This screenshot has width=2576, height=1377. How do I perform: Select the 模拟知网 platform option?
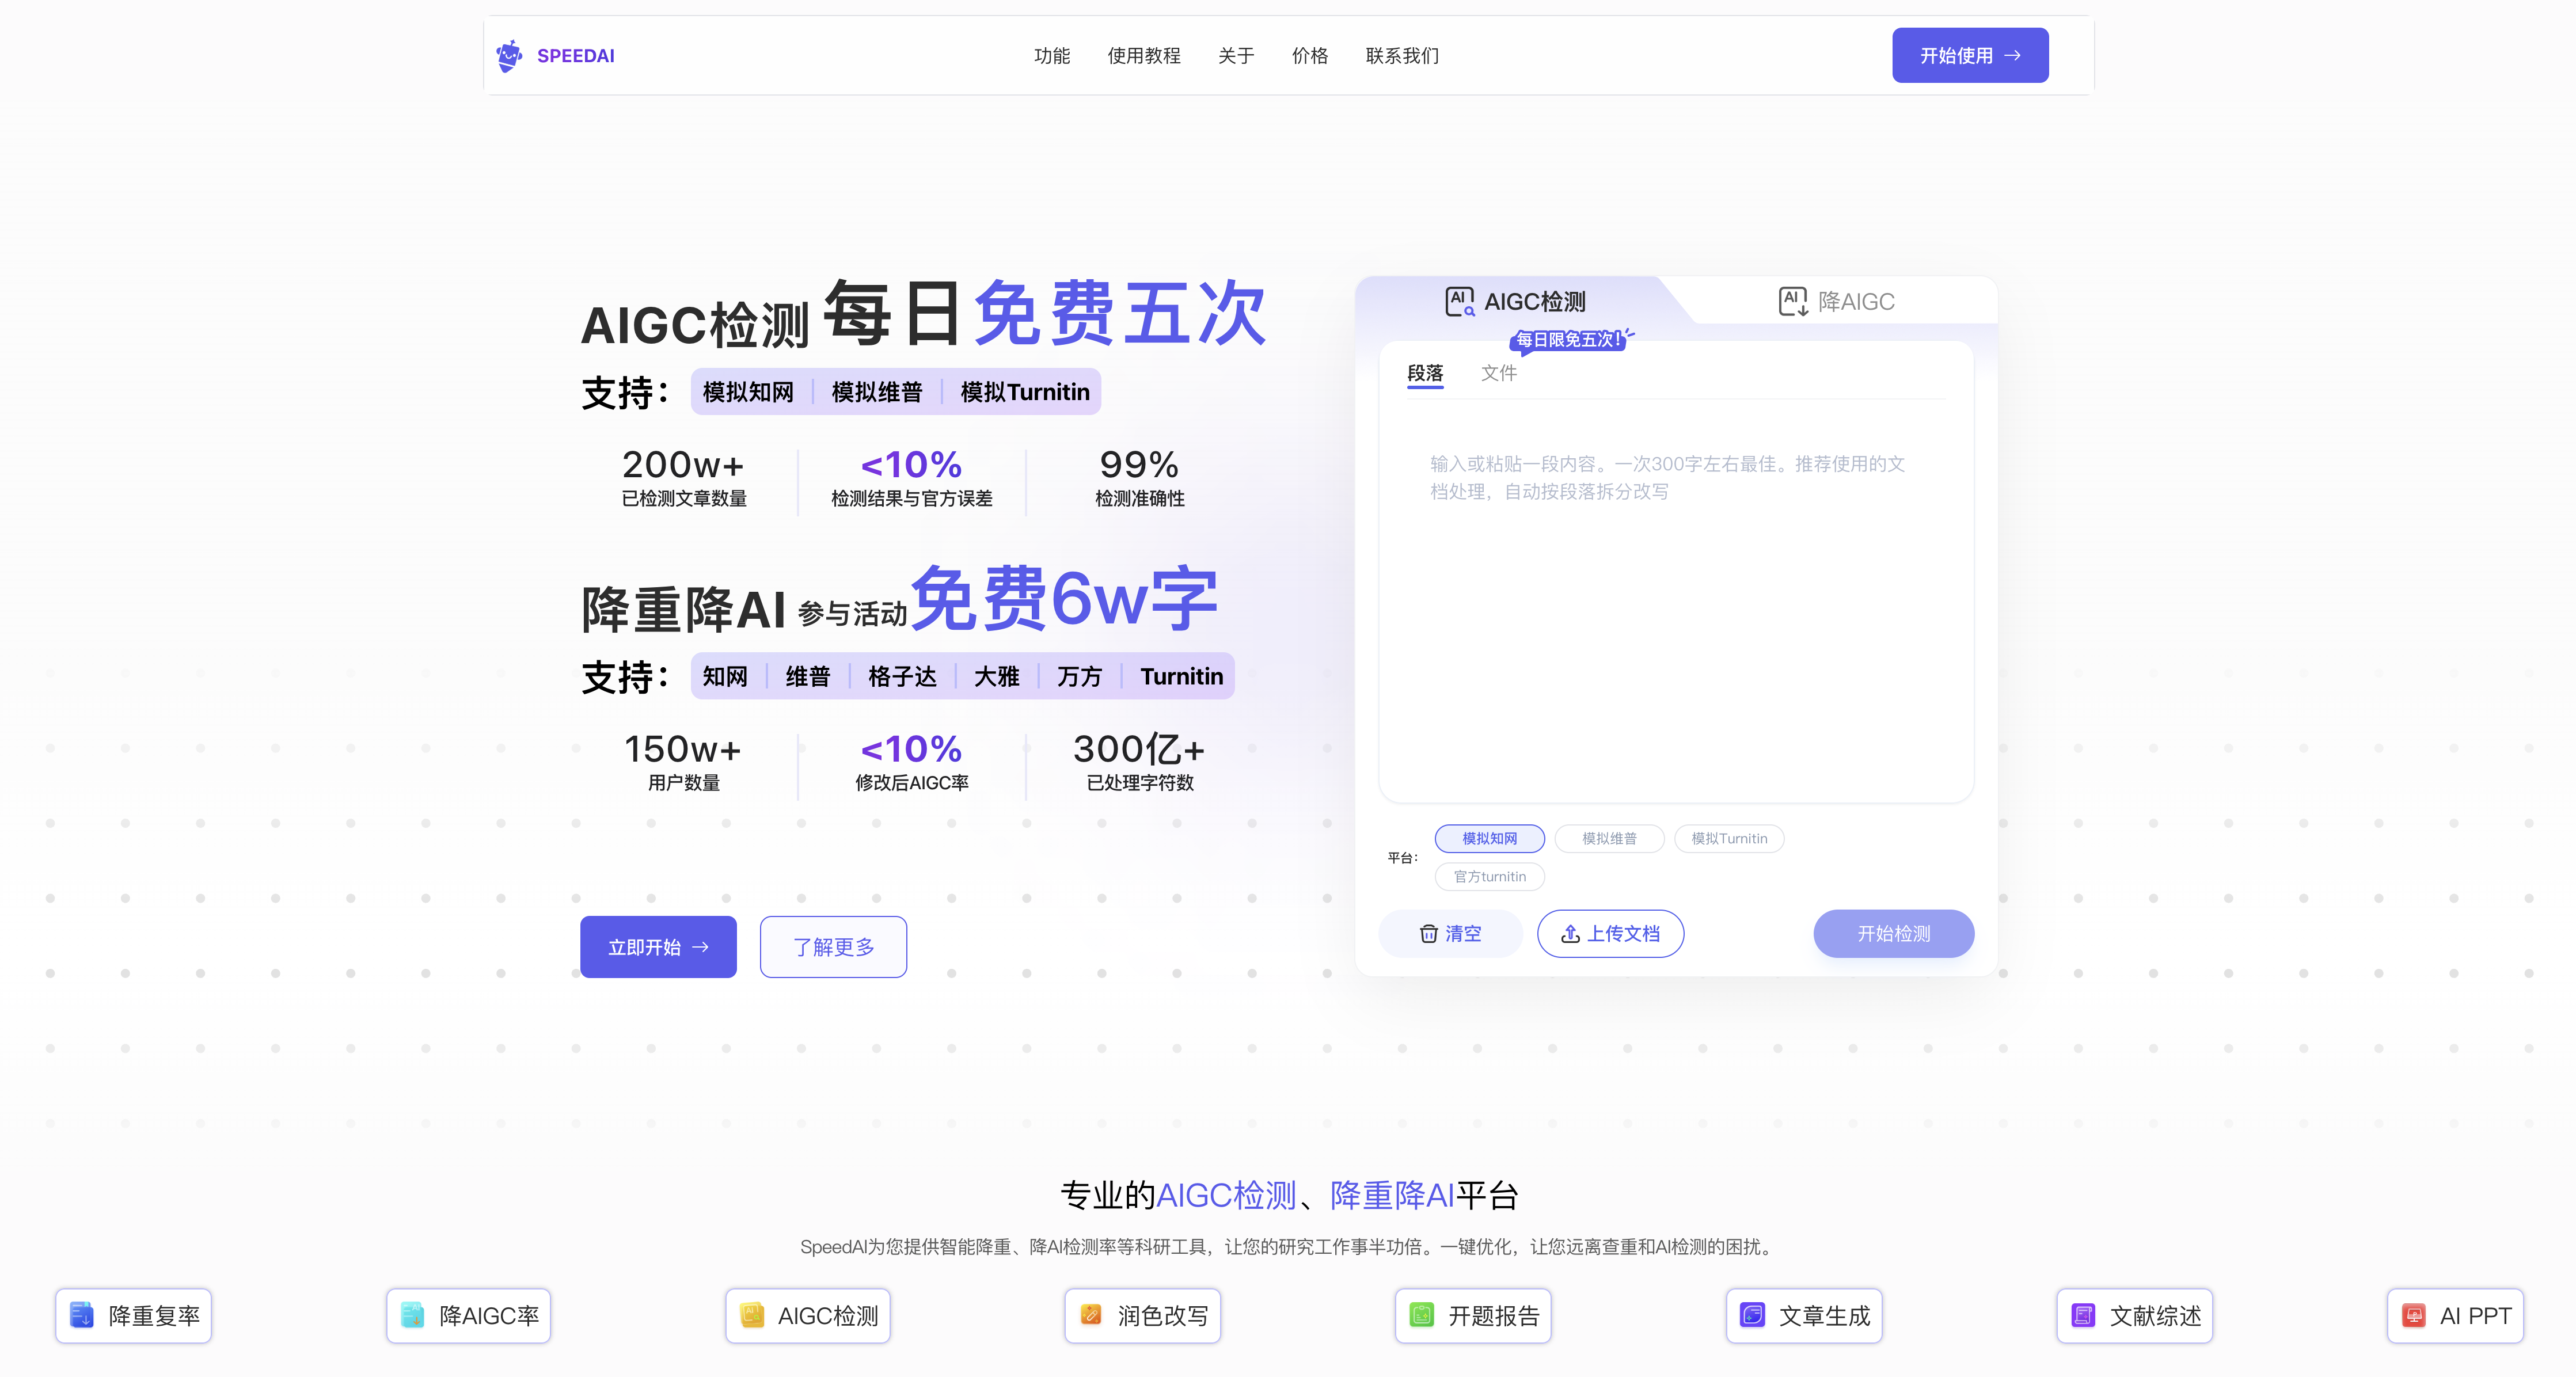pos(1489,838)
